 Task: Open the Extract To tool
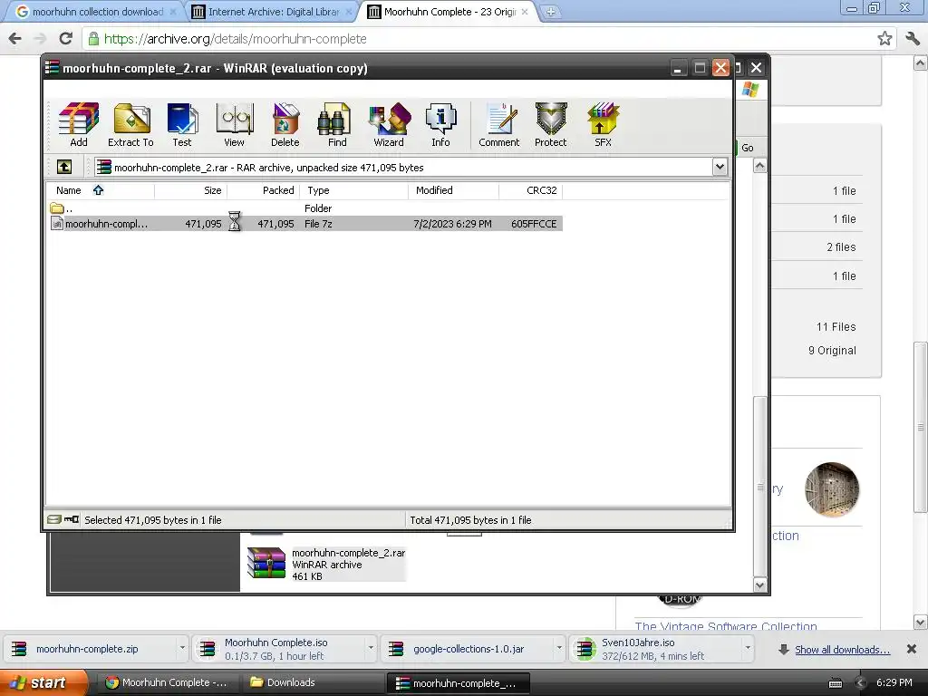130,125
